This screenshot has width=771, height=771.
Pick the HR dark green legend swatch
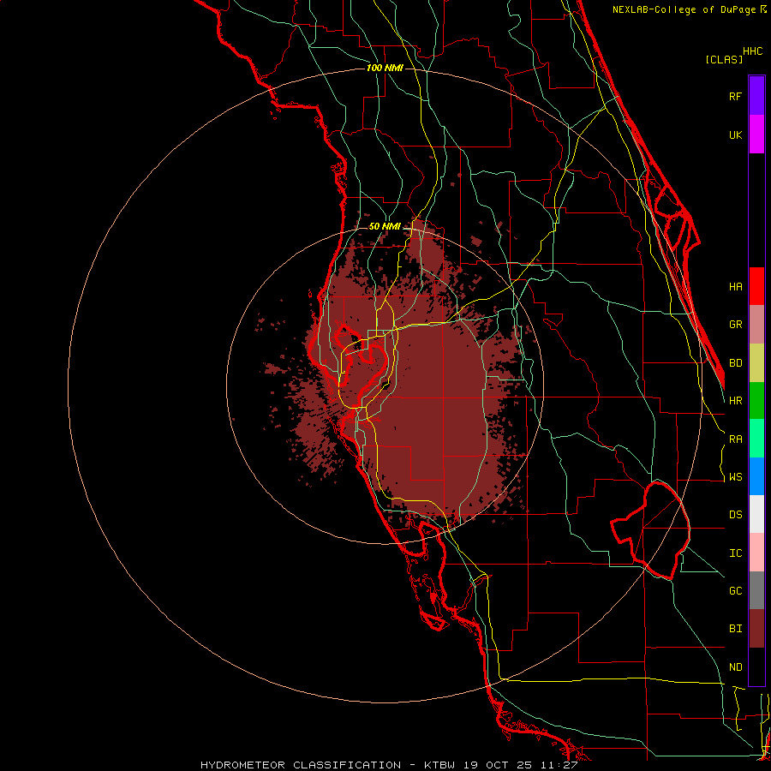pyautogui.click(x=756, y=401)
